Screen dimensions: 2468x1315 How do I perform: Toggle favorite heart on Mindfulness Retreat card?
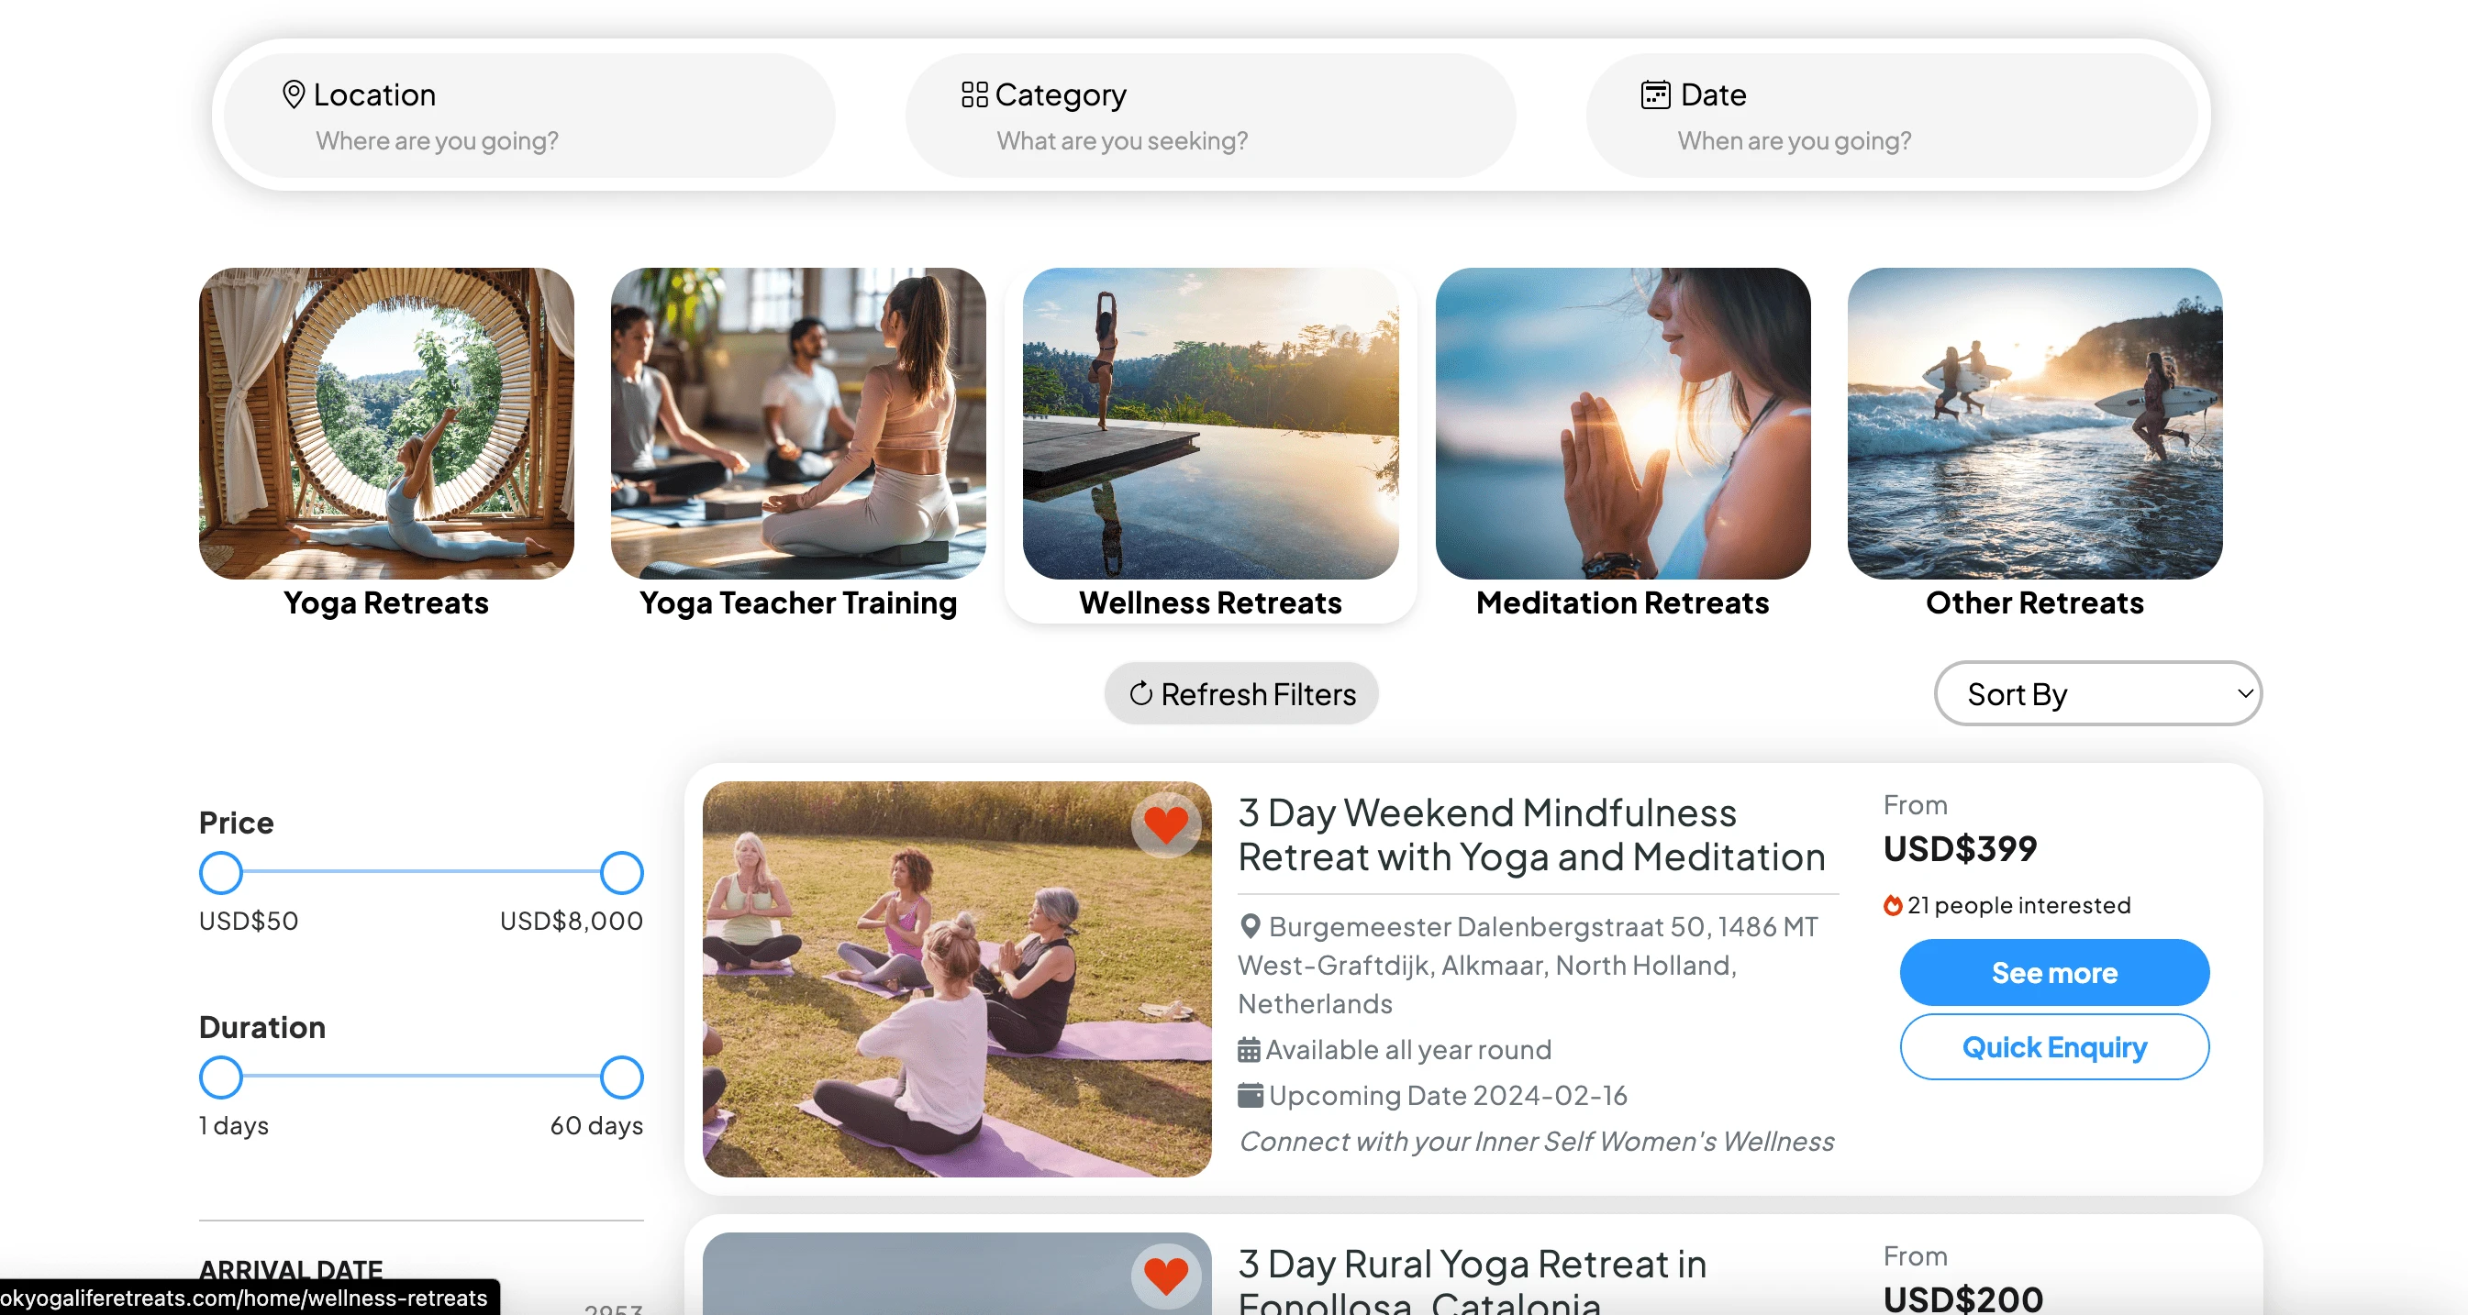pyautogui.click(x=1165, y=823)
